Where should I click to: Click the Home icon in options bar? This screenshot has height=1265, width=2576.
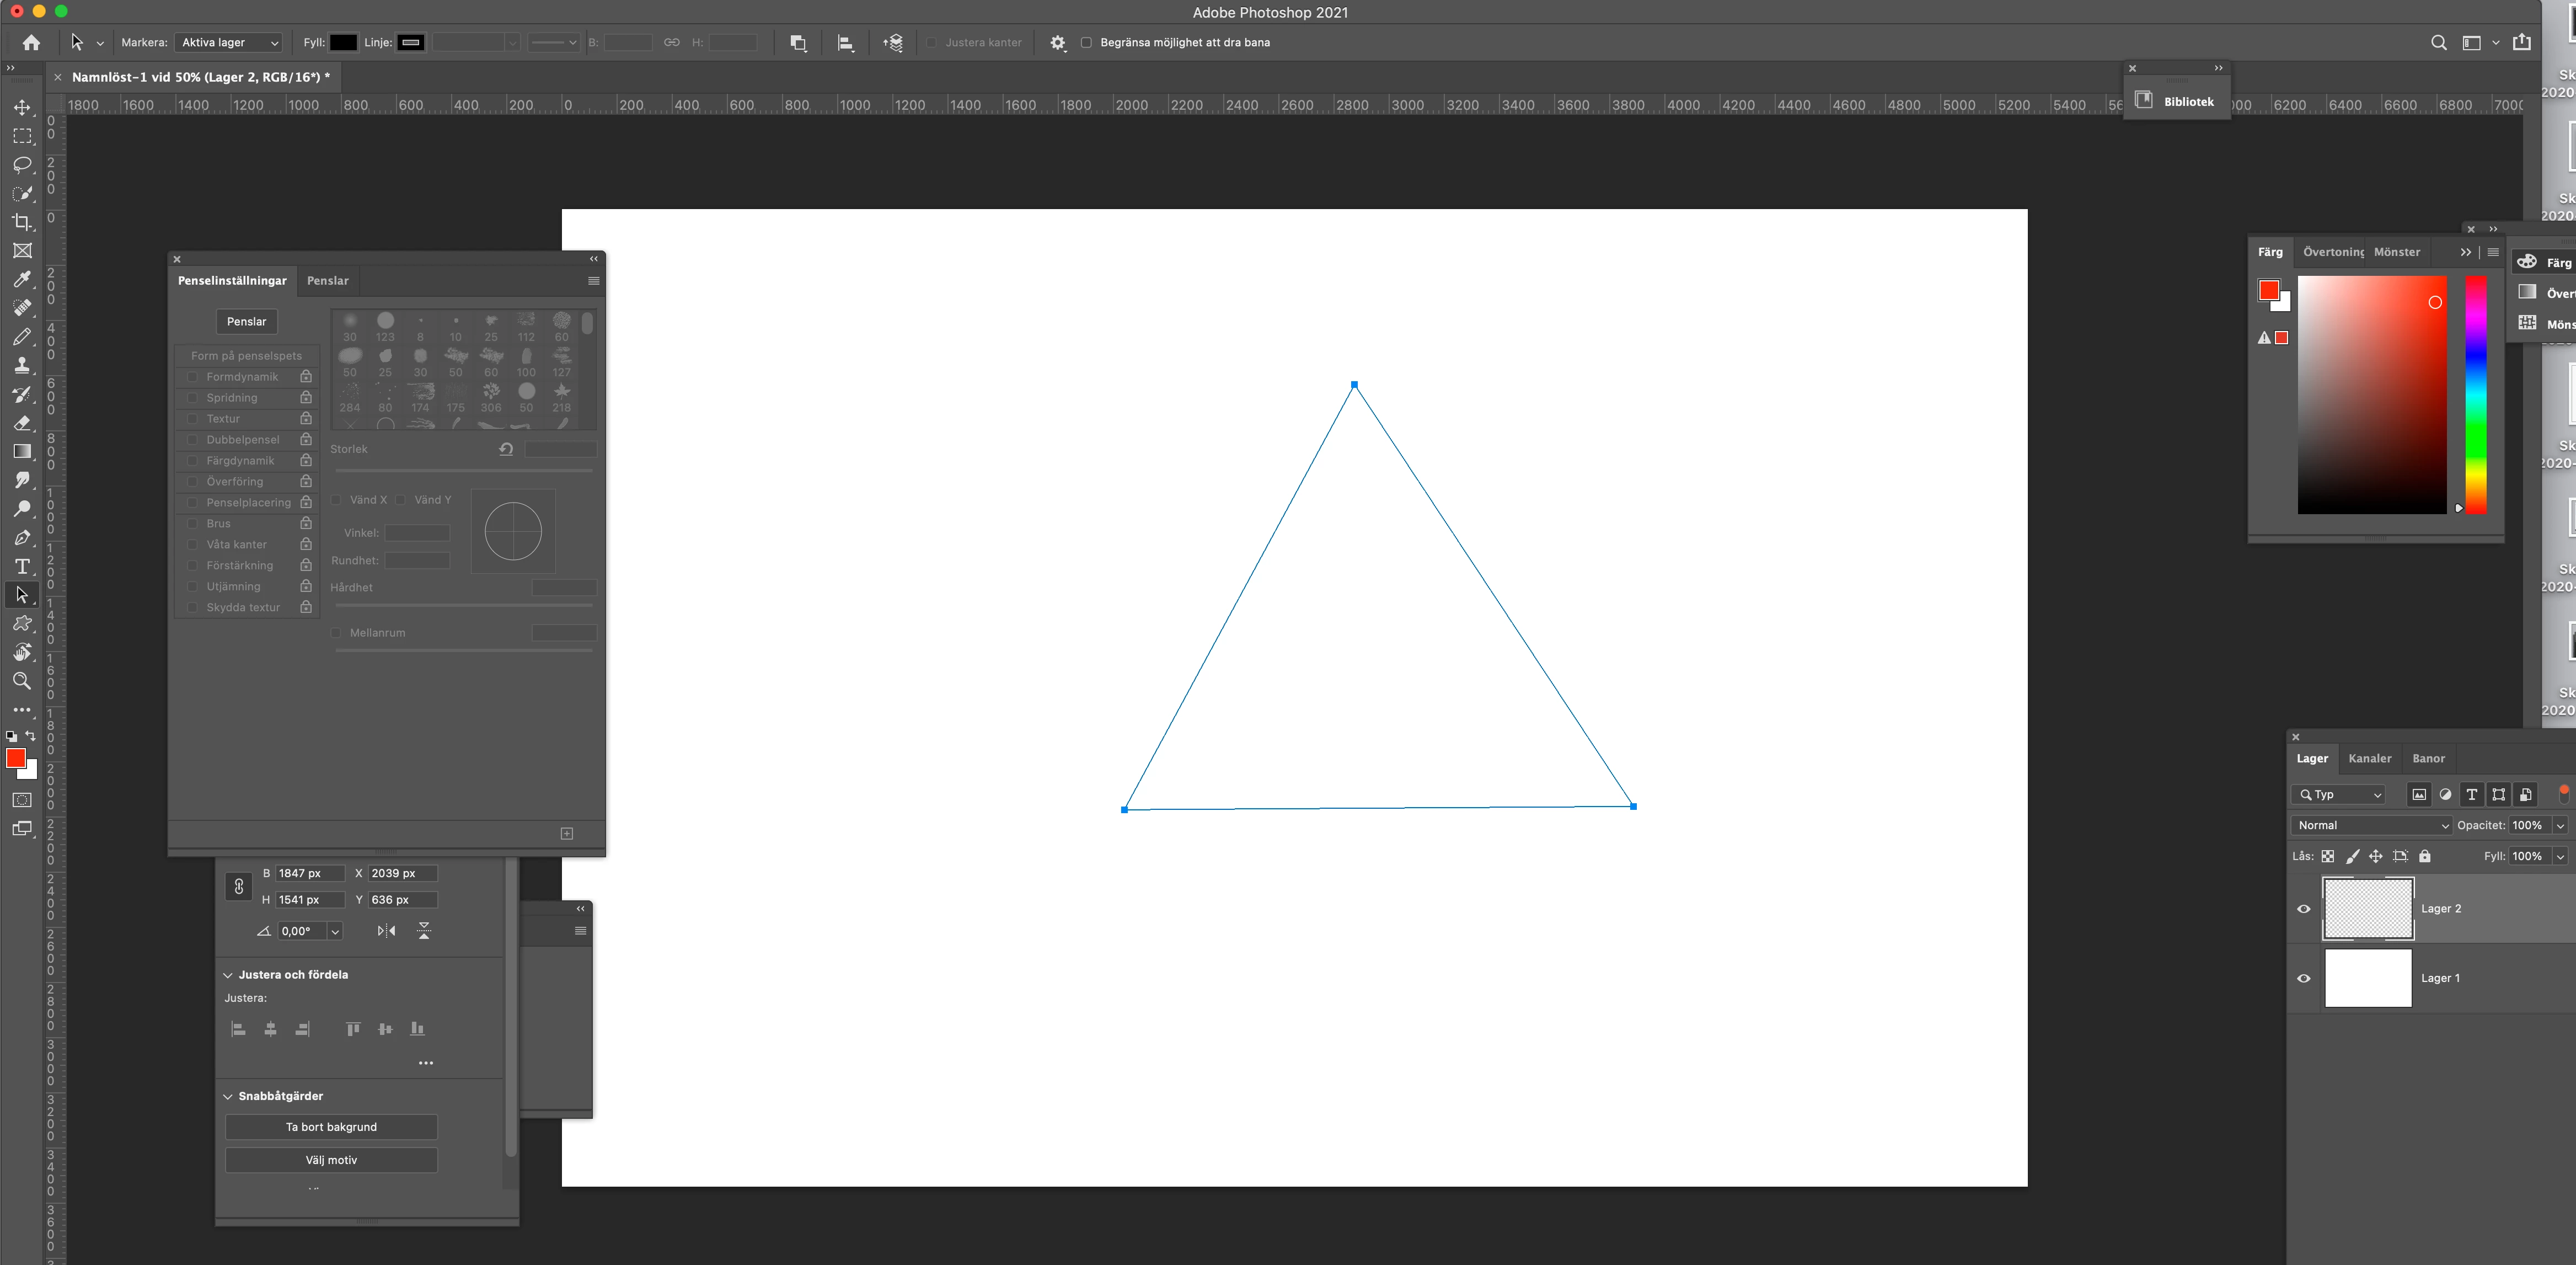coord(31,42)
